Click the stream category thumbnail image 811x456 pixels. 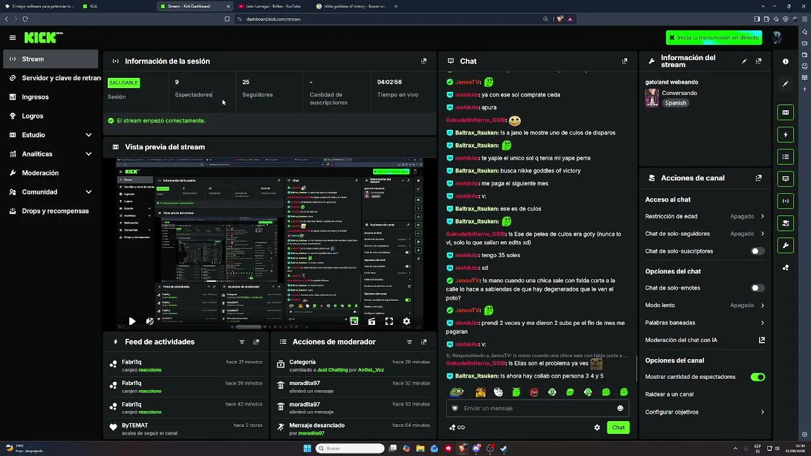coord(652,98)
